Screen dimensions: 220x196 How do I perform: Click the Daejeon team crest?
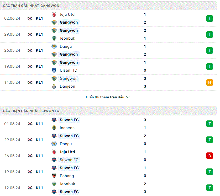(54, 86)
